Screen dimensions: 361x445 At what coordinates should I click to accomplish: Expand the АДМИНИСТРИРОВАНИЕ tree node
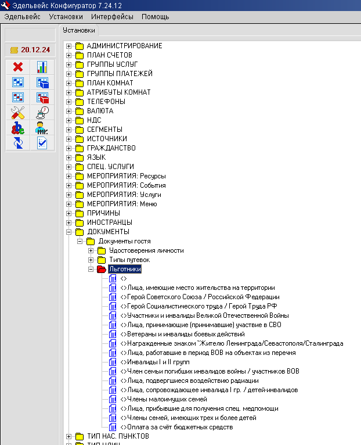[x=69, y=46]
